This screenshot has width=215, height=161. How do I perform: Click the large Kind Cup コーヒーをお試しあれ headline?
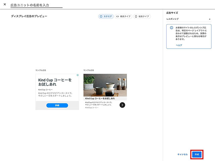tap(55, 82)
